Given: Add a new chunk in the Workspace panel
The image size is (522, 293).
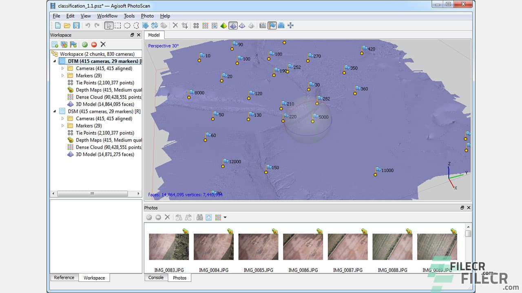Looking at the screenshot, I should pos(55,44).
